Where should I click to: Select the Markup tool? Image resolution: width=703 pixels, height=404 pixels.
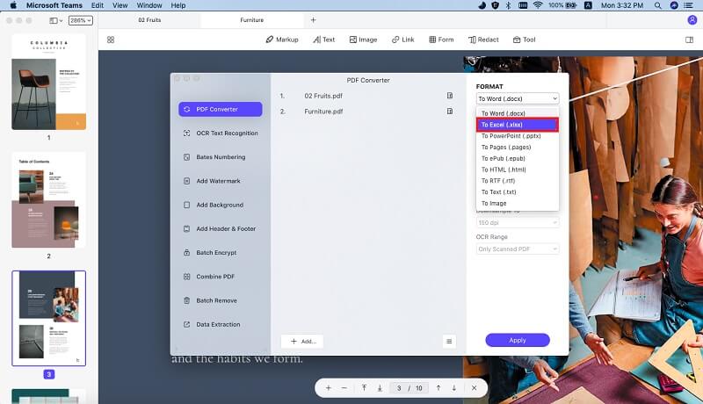click(x=282, y=40)
